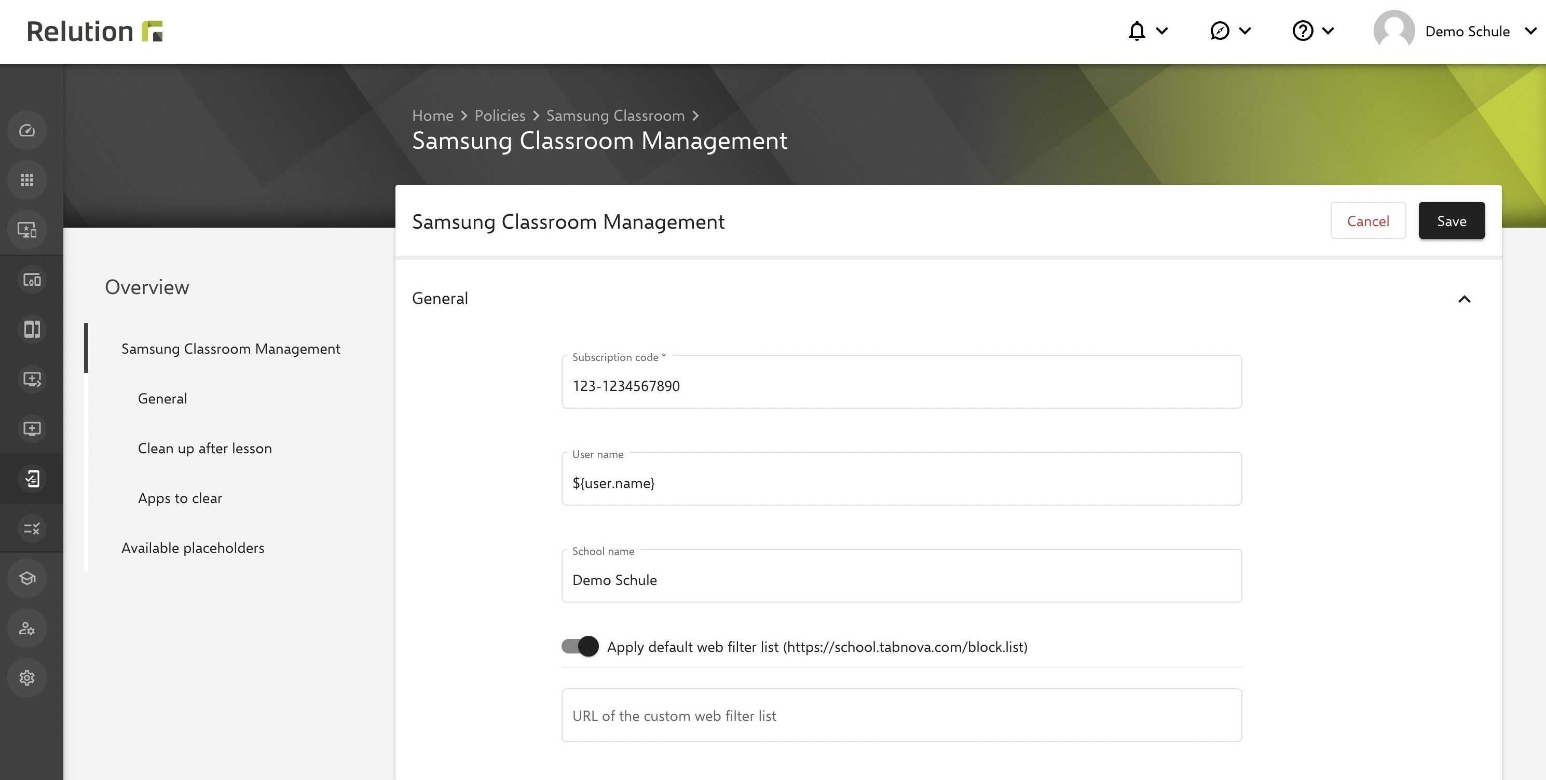Viewport: 1546px width, 780px height.
Task: Click the URL custom web filter list field
Action: [901, 714]
